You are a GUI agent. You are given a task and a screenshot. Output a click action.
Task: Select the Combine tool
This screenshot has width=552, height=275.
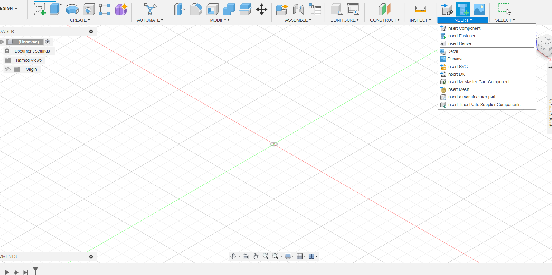(229, 9)
